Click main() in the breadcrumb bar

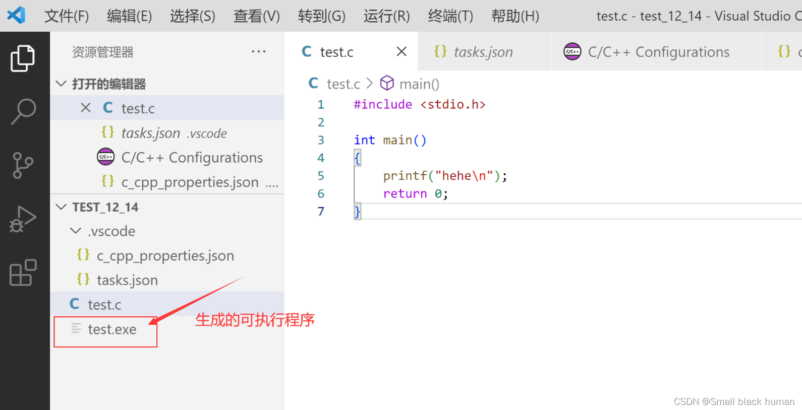(x=419, y=84)
